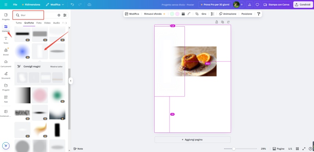
Task: Open Progetti folder in sidebar
Action: click(x=6, y=87)
